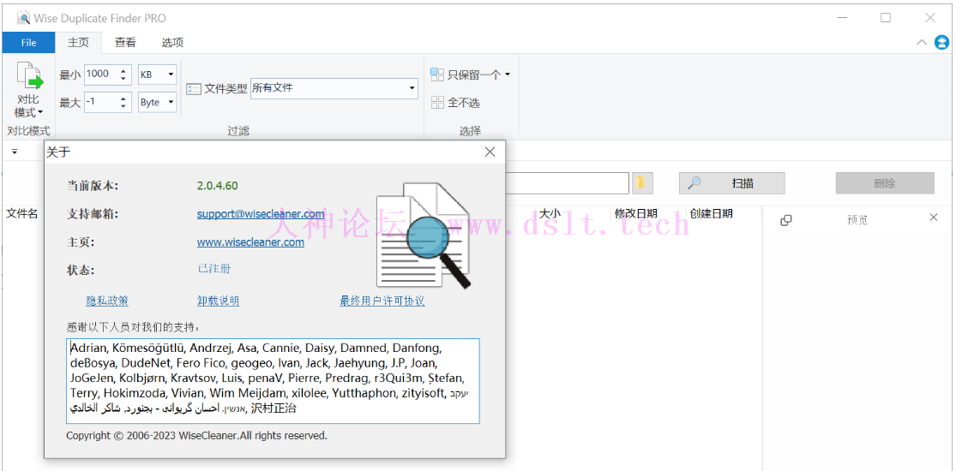956x471 pixels.
Task: Click the version number 2.0.4.60
Action: coord(218,186)
